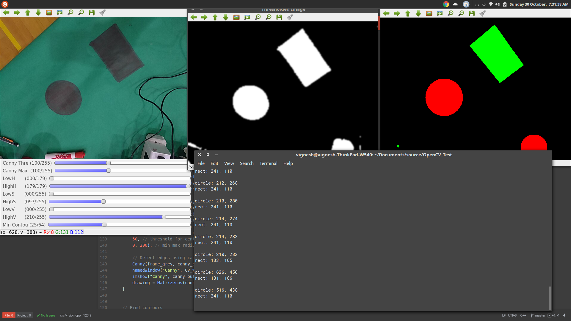Click pan-right arrow in left camera window toolbar
The height and width of the screenshot is (321, 571).
17,12
